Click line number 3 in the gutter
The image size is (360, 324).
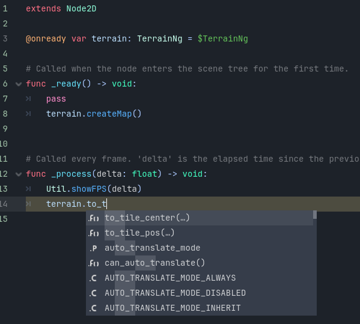[5, 38]
